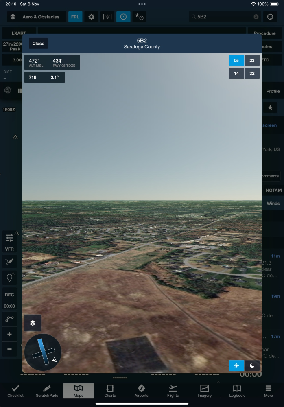Open the 3D view layers selector
The width and height of the screenshot is (284, 407).
pos(33,323)
